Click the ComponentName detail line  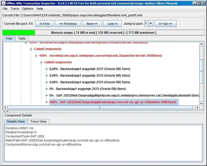point(43,145)
